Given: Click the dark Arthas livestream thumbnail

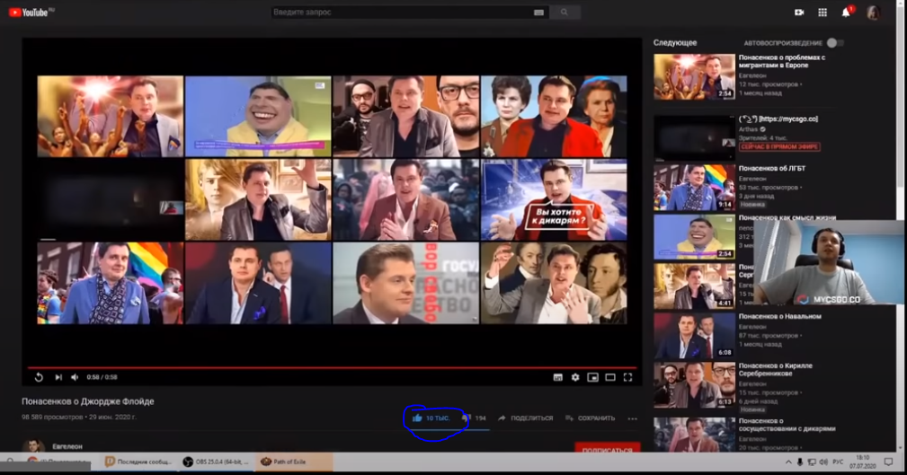Looking at the screenshot, I should 694,138.
